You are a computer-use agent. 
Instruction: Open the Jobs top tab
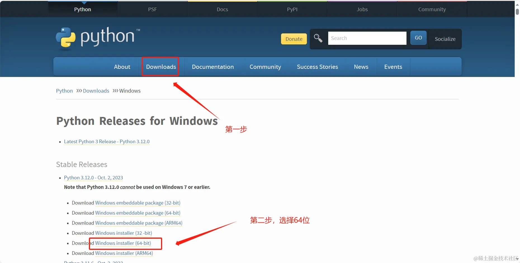pos(362,9)
